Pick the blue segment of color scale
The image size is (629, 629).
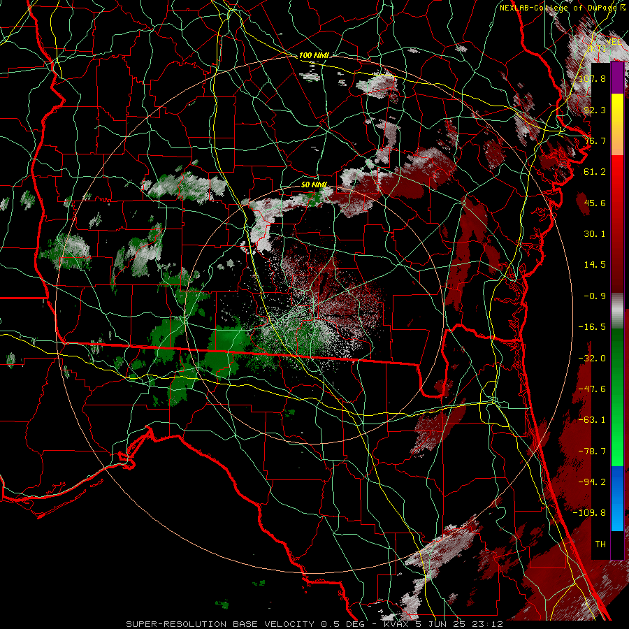tap(617, 482)
